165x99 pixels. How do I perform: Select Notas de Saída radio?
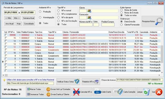121,10
